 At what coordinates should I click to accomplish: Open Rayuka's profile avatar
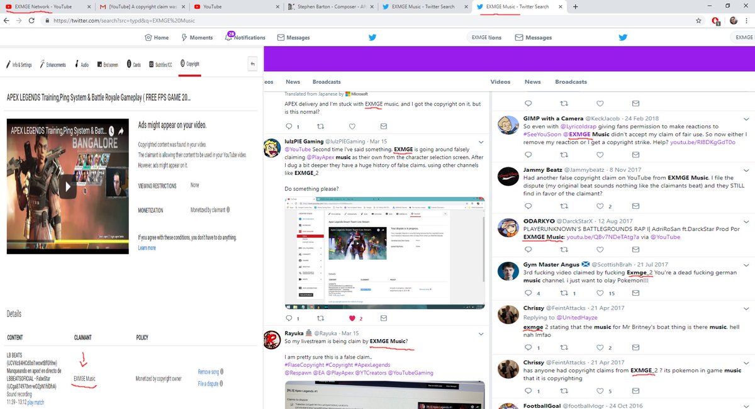coord(272,339)
